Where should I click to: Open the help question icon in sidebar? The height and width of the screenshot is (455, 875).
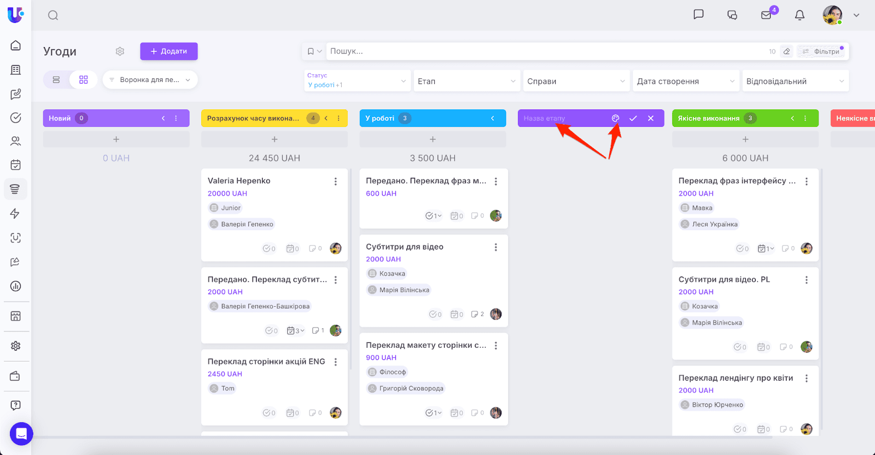click(16, 405)
